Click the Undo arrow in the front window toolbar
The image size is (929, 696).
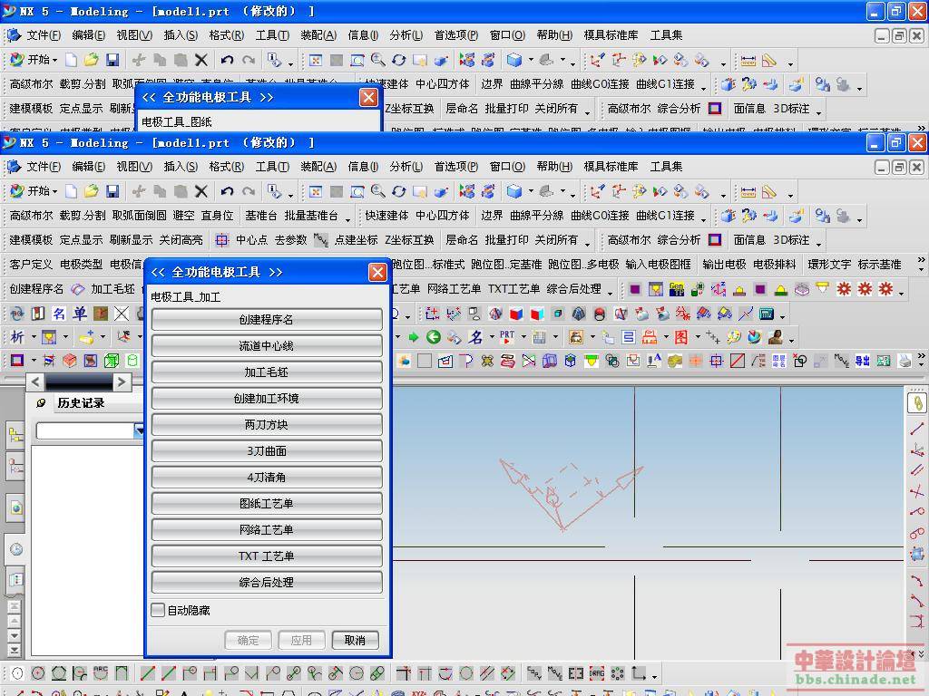(227, 191)
